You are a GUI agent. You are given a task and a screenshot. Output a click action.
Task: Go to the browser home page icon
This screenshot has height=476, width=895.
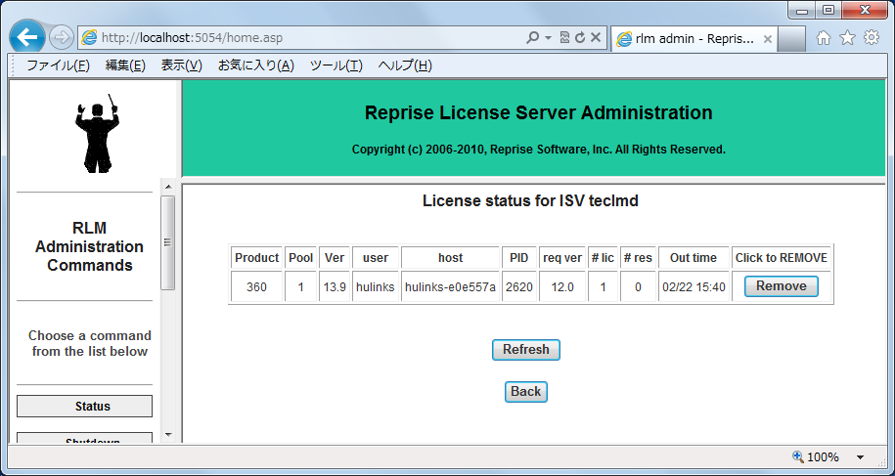click(x=823, y=38)
